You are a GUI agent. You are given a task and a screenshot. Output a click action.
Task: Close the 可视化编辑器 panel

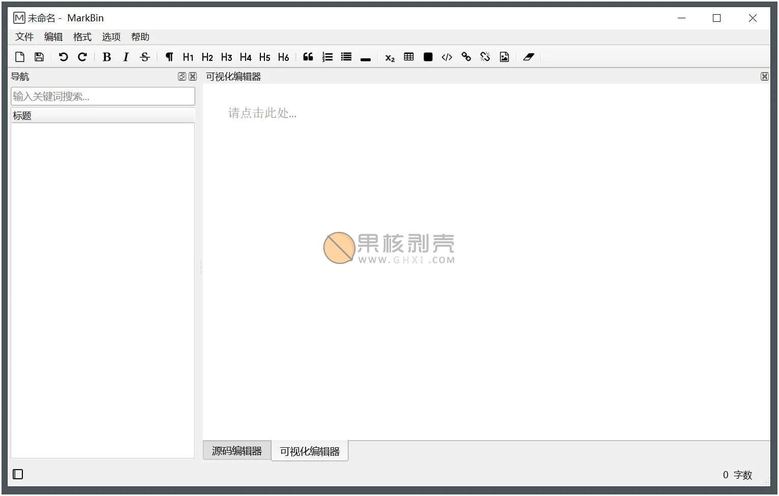click(x=764, y=77)
